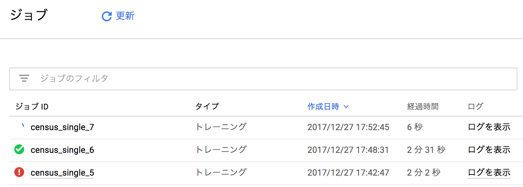Click the green success checkmark for census_single_6

(x=19, y=150)
